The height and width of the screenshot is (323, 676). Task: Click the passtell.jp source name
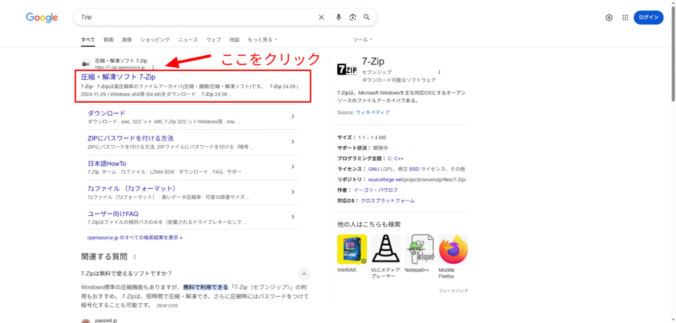(x=106, y=320)
